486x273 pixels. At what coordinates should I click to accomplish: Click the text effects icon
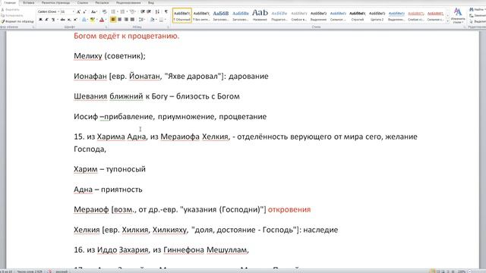[84, 20]
